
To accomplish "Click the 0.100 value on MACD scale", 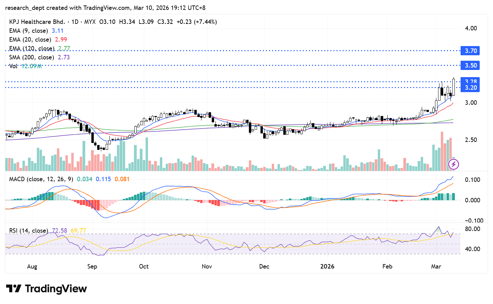I will (x=472, y=180).
